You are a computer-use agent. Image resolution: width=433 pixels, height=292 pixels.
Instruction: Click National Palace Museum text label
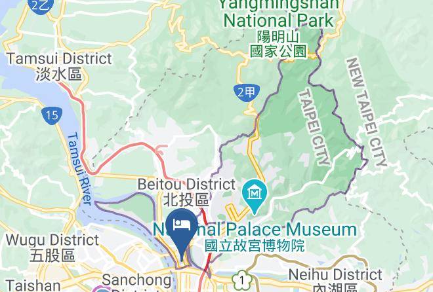tap(255, 230)
